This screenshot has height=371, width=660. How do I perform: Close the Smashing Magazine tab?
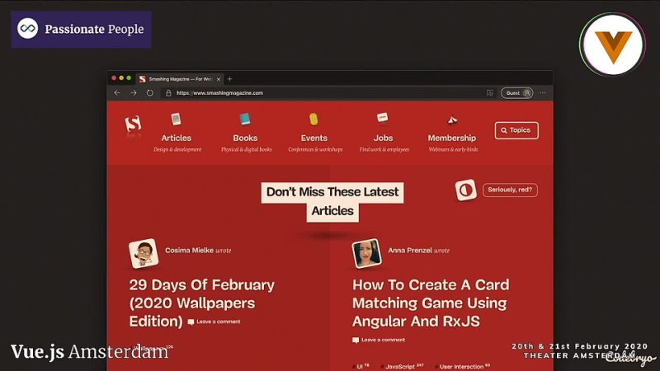[219, 79]
